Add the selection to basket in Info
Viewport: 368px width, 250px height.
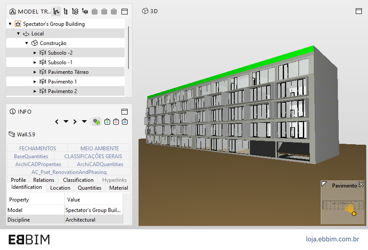107,122
